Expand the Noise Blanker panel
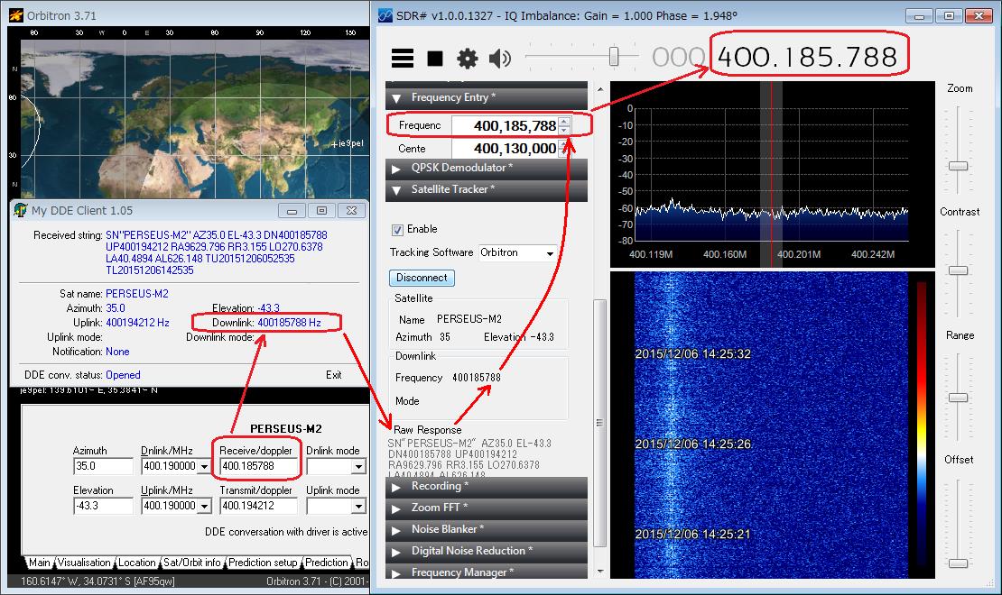 click(487, 530)
